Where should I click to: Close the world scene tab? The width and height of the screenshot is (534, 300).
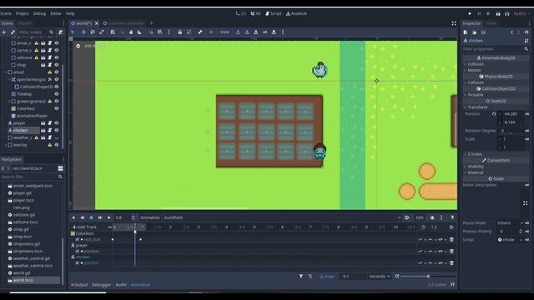pos(97,23)
